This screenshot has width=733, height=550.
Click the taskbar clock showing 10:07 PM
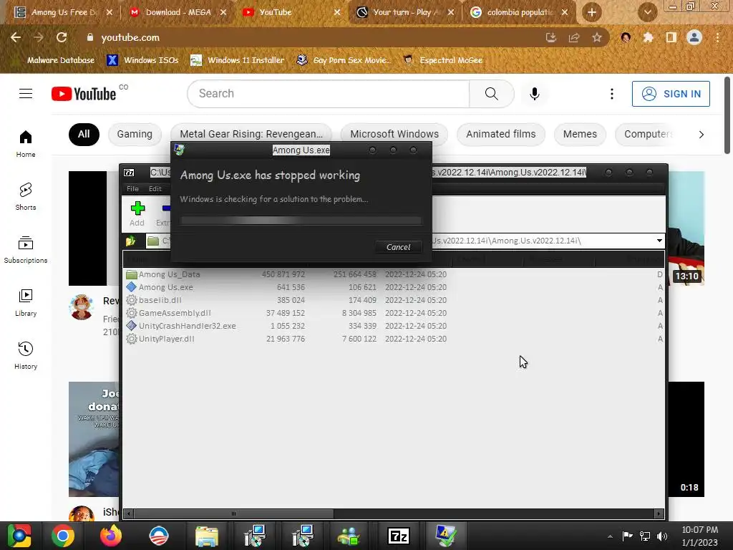(x=699, y=536)
